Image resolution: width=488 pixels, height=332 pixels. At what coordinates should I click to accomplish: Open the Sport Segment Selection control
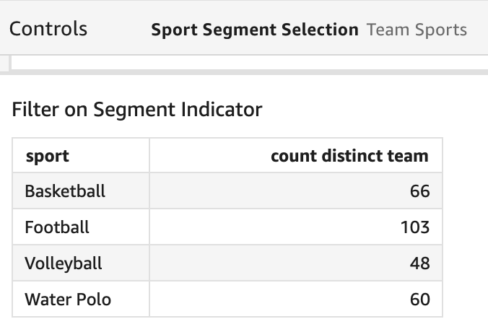[254, 30]
